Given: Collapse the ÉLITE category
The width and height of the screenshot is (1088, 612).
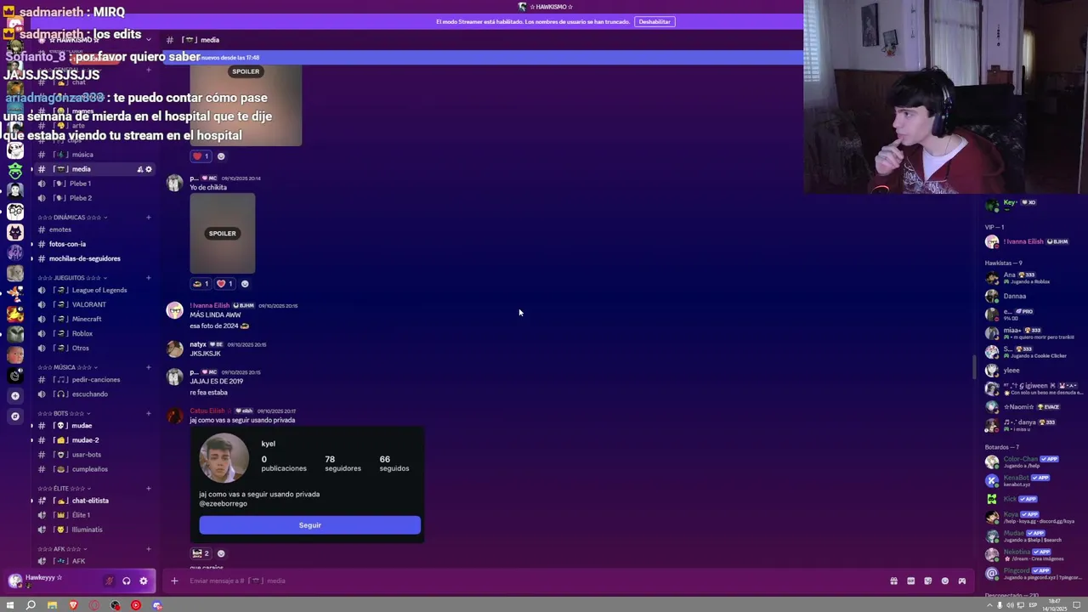Looking at the screenshot, I should pos(64,489).
